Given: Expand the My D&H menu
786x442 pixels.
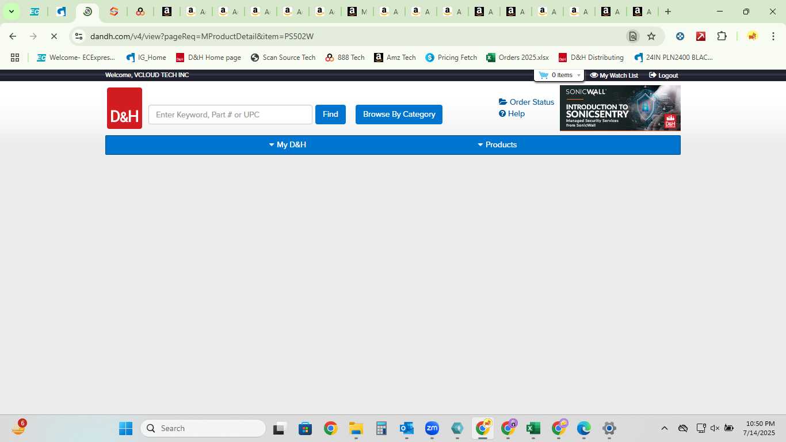Looking at the screenshot, I should (287, 145).
